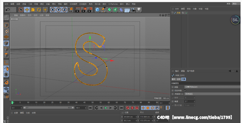Image resolution: width=242 pixels, height=123 pixels.
Task: Toggle the Viewport Solo S icon
Action: coord(6,75)
